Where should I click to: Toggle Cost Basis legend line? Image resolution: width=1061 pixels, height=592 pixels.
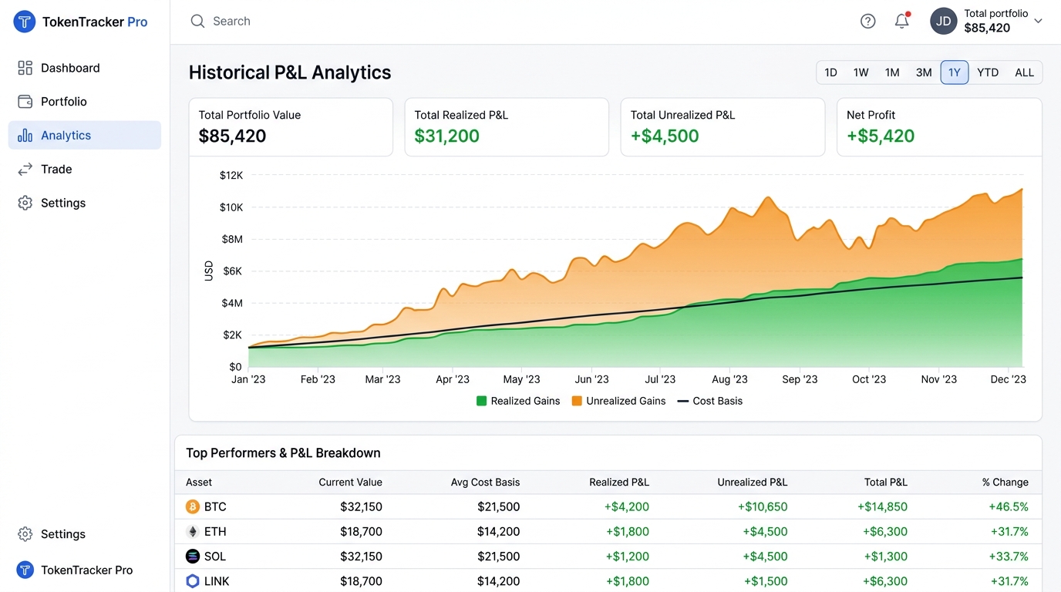710,401
